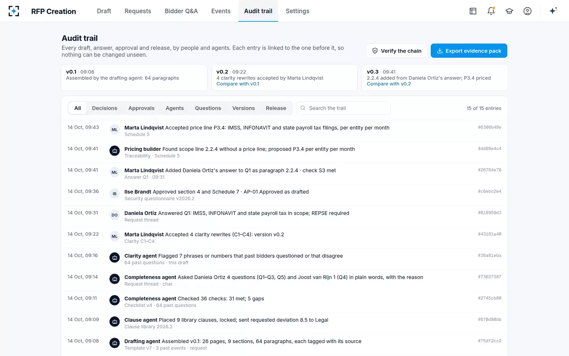Viewport: 569px width, 356px height.
Task: Click 'Clause library 2026.2' source text
Action: coord(148,327)
